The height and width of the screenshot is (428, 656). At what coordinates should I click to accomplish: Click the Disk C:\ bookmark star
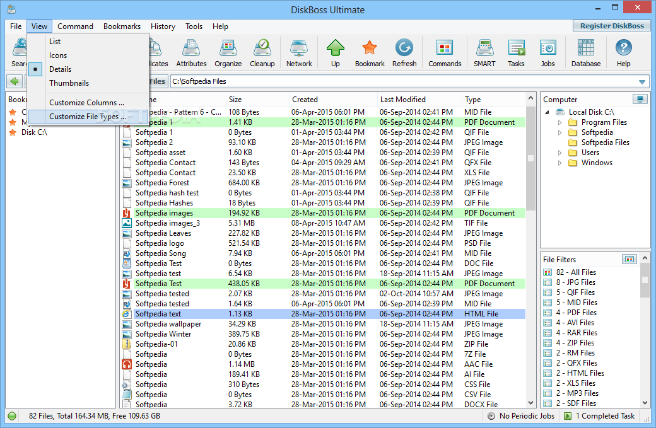point(13,132)
